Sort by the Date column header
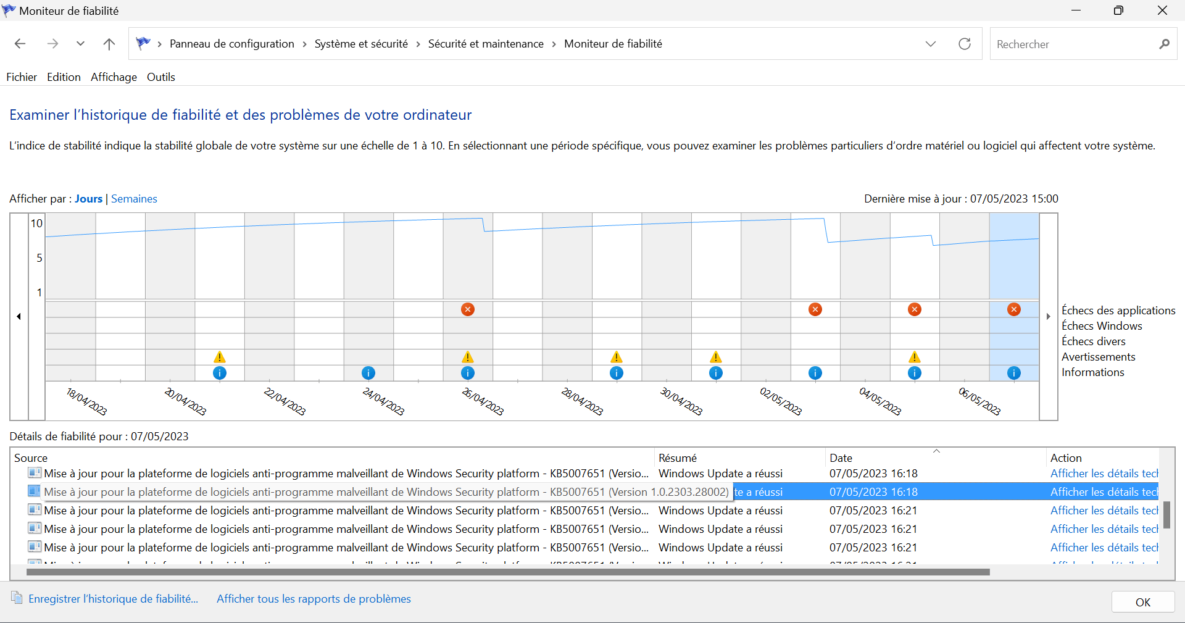The height and width of the screenshot is (623, 1185). pyautogui.click(x=934, y=458)
